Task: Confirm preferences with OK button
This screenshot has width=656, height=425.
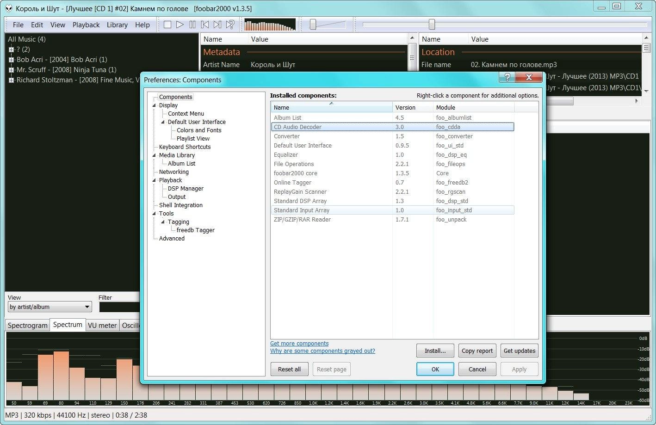Action: coord(435,369)
